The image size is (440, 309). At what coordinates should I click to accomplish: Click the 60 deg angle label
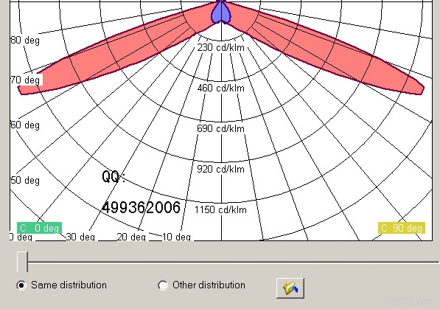click(25, 125)
